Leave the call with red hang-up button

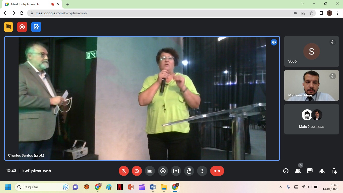[x=217, y=171]
